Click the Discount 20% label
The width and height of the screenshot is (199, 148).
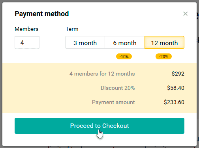tap(118, 88)
